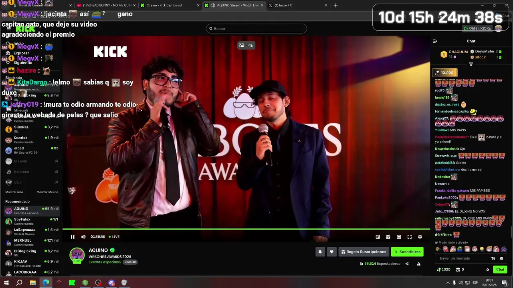Open Kick app icon in taskbar
Viewport: 513px width, 288px height.
(72, 283)
